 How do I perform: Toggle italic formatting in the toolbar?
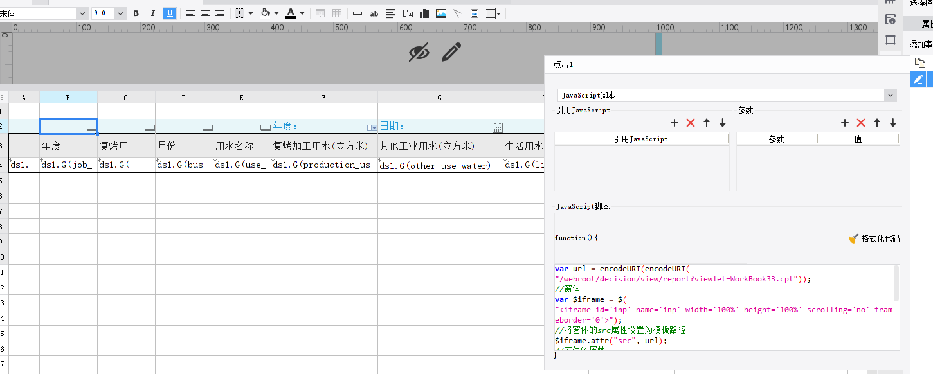click(x=152, y=13)
